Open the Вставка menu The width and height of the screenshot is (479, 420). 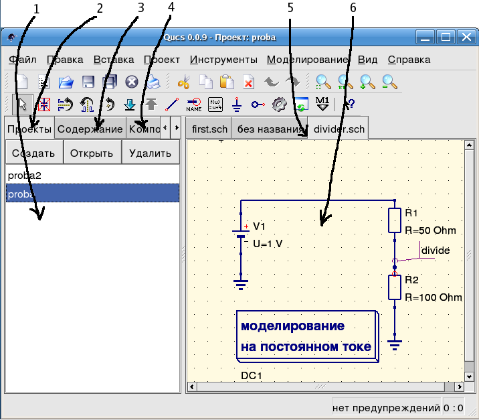coord(114,60)
